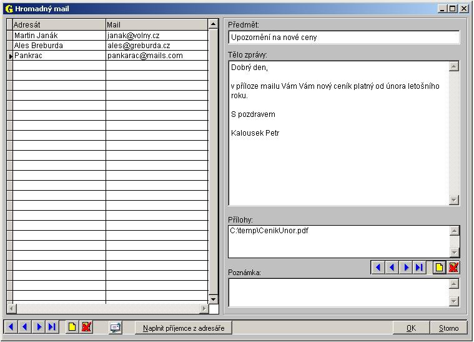
Task: Maximize the Hromadný mail window
Action: [452, 9]
